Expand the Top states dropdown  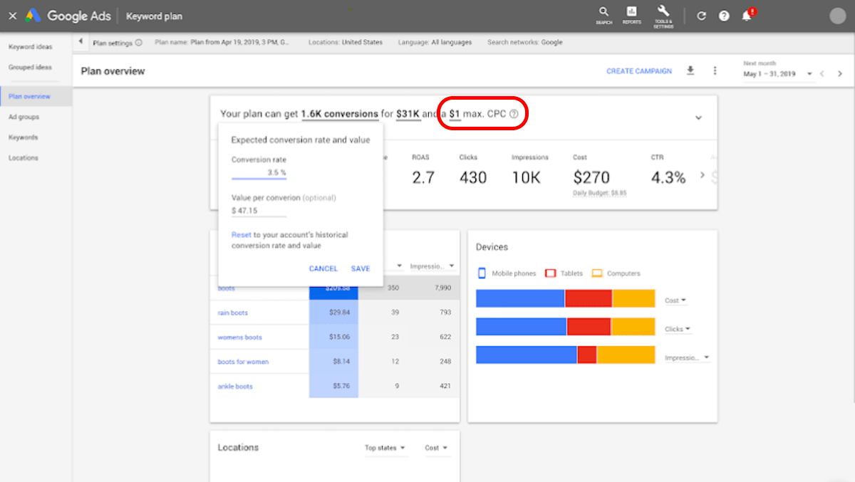pos(385,448)
